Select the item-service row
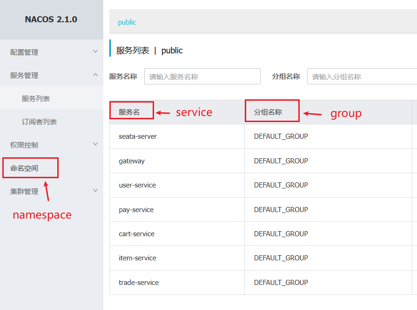The width and height of the screenshot is (417, 310). [x=137, y=258]
